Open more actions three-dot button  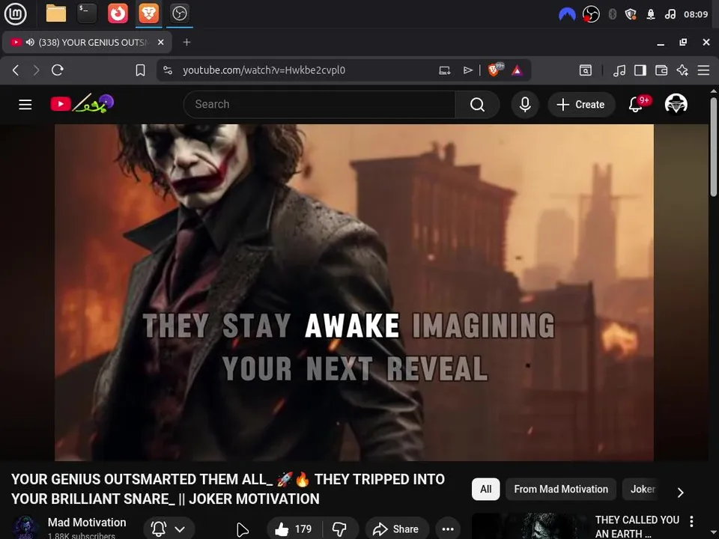click(x=448, y=529)
